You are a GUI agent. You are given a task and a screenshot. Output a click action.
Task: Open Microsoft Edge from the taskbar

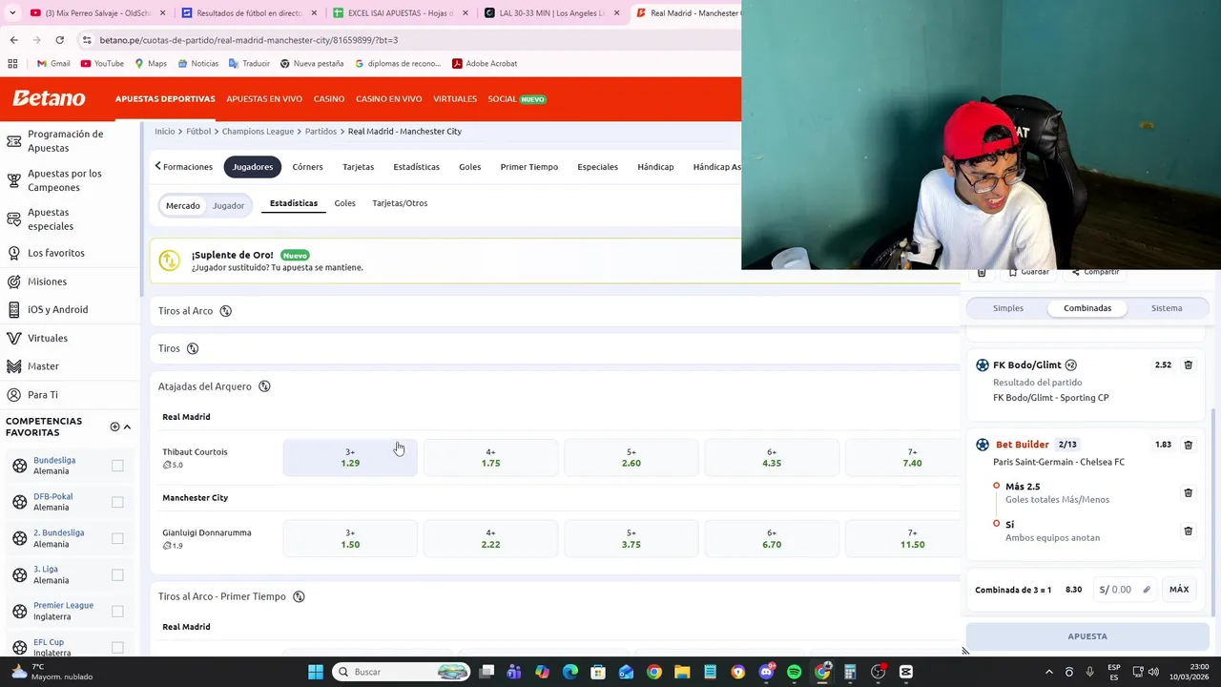tap(570, 672)
